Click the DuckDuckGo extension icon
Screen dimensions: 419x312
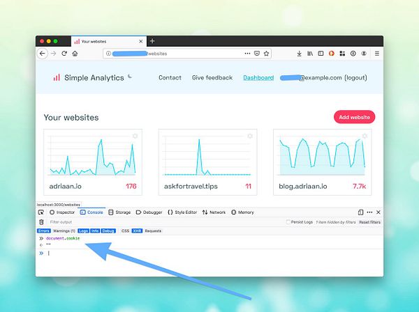[332, 54]
